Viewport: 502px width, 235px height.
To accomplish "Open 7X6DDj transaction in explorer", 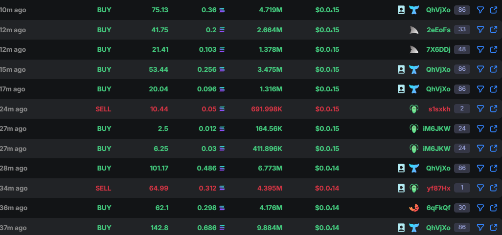I will click(x=493, y=49).
